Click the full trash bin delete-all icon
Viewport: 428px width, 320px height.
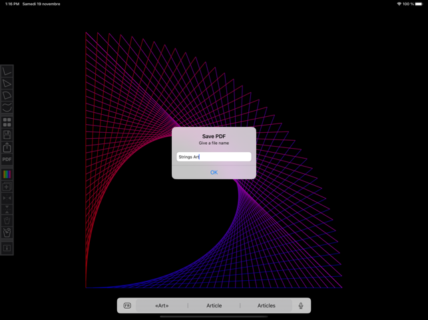click(7, 232)
